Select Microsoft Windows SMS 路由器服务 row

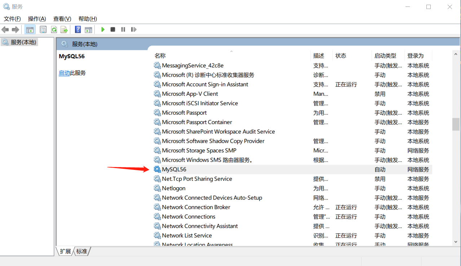click(292, 160)
